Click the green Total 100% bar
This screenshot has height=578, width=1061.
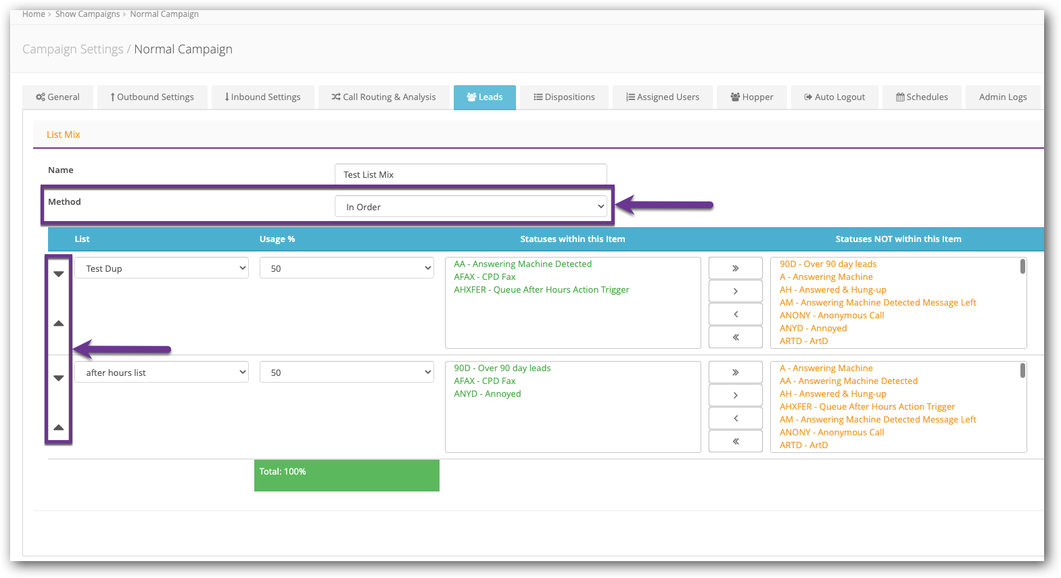point(346,475)
